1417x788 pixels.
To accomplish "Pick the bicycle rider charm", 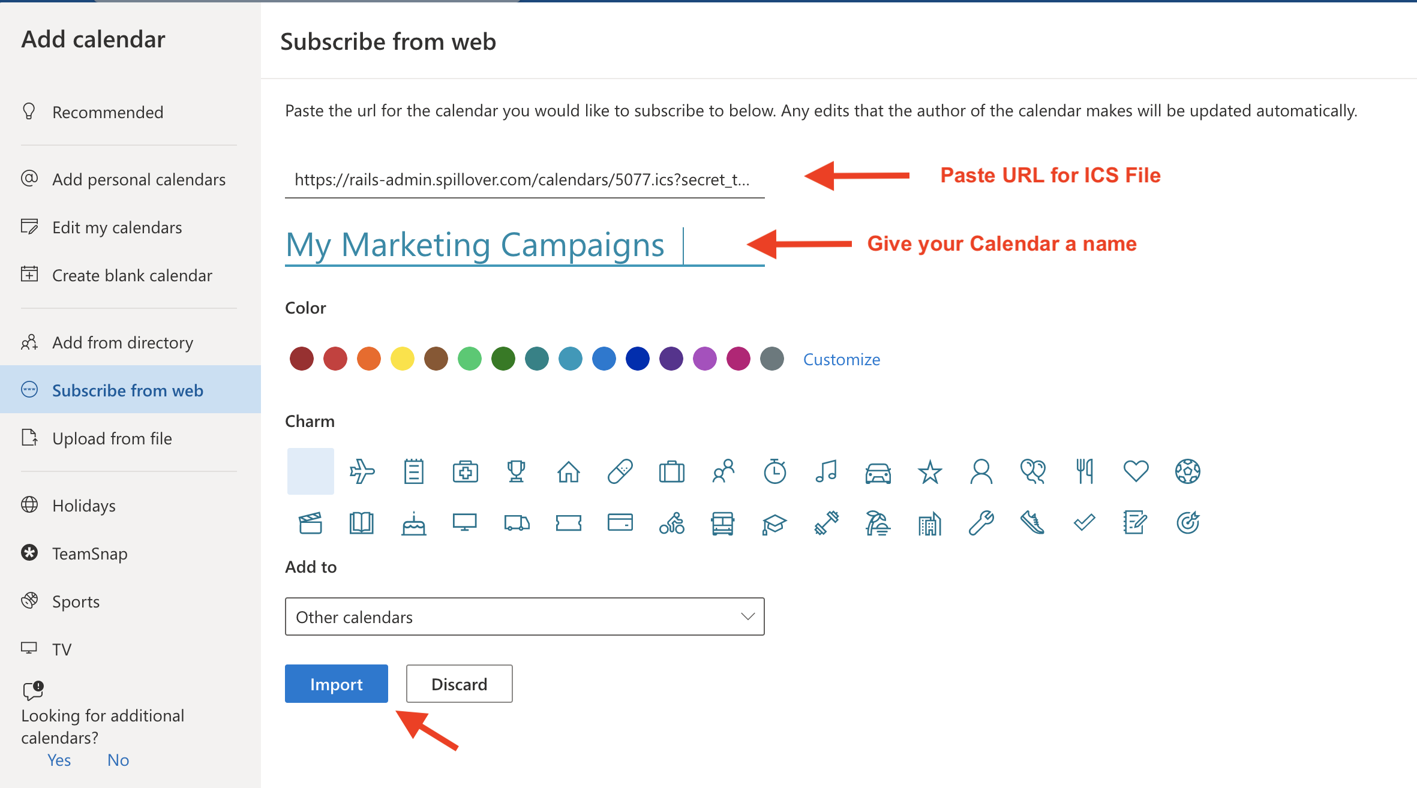I will point(672,524).
